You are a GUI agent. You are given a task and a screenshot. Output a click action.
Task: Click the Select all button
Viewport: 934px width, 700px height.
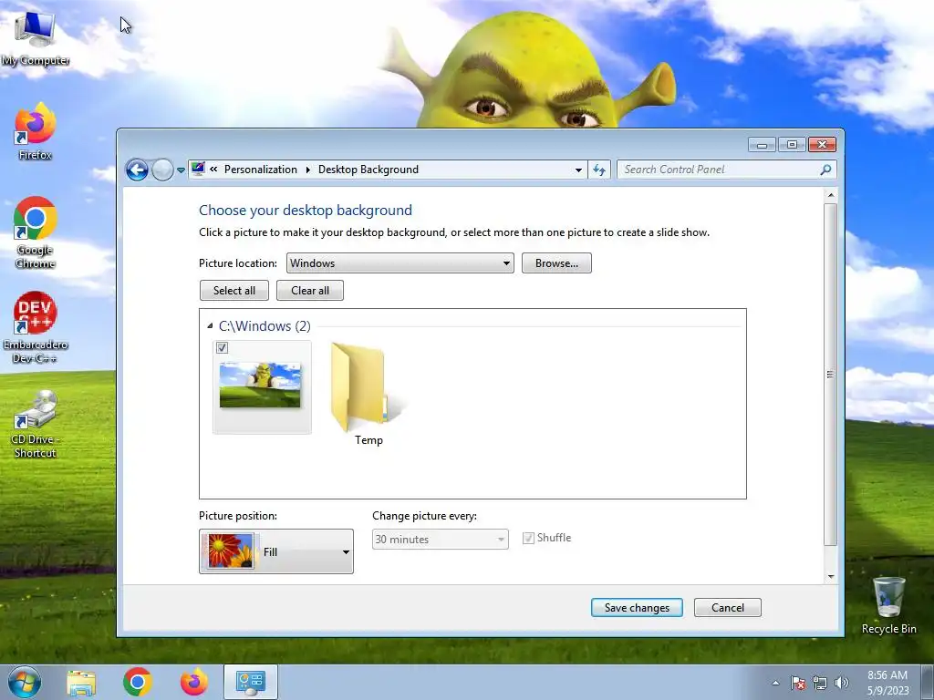click(x=234, y=291)
